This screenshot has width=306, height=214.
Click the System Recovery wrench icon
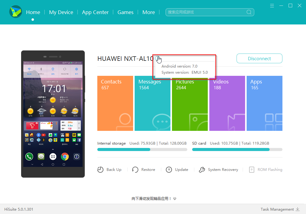point(202,170)
